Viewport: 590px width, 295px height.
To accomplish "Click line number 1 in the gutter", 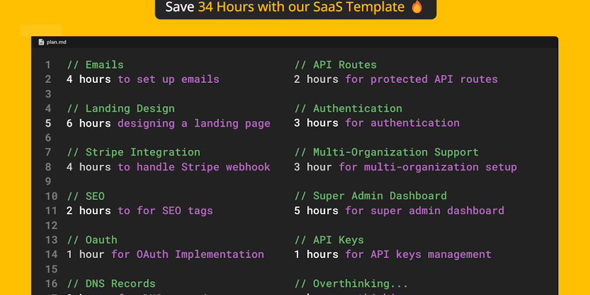I will pos(48,65).
